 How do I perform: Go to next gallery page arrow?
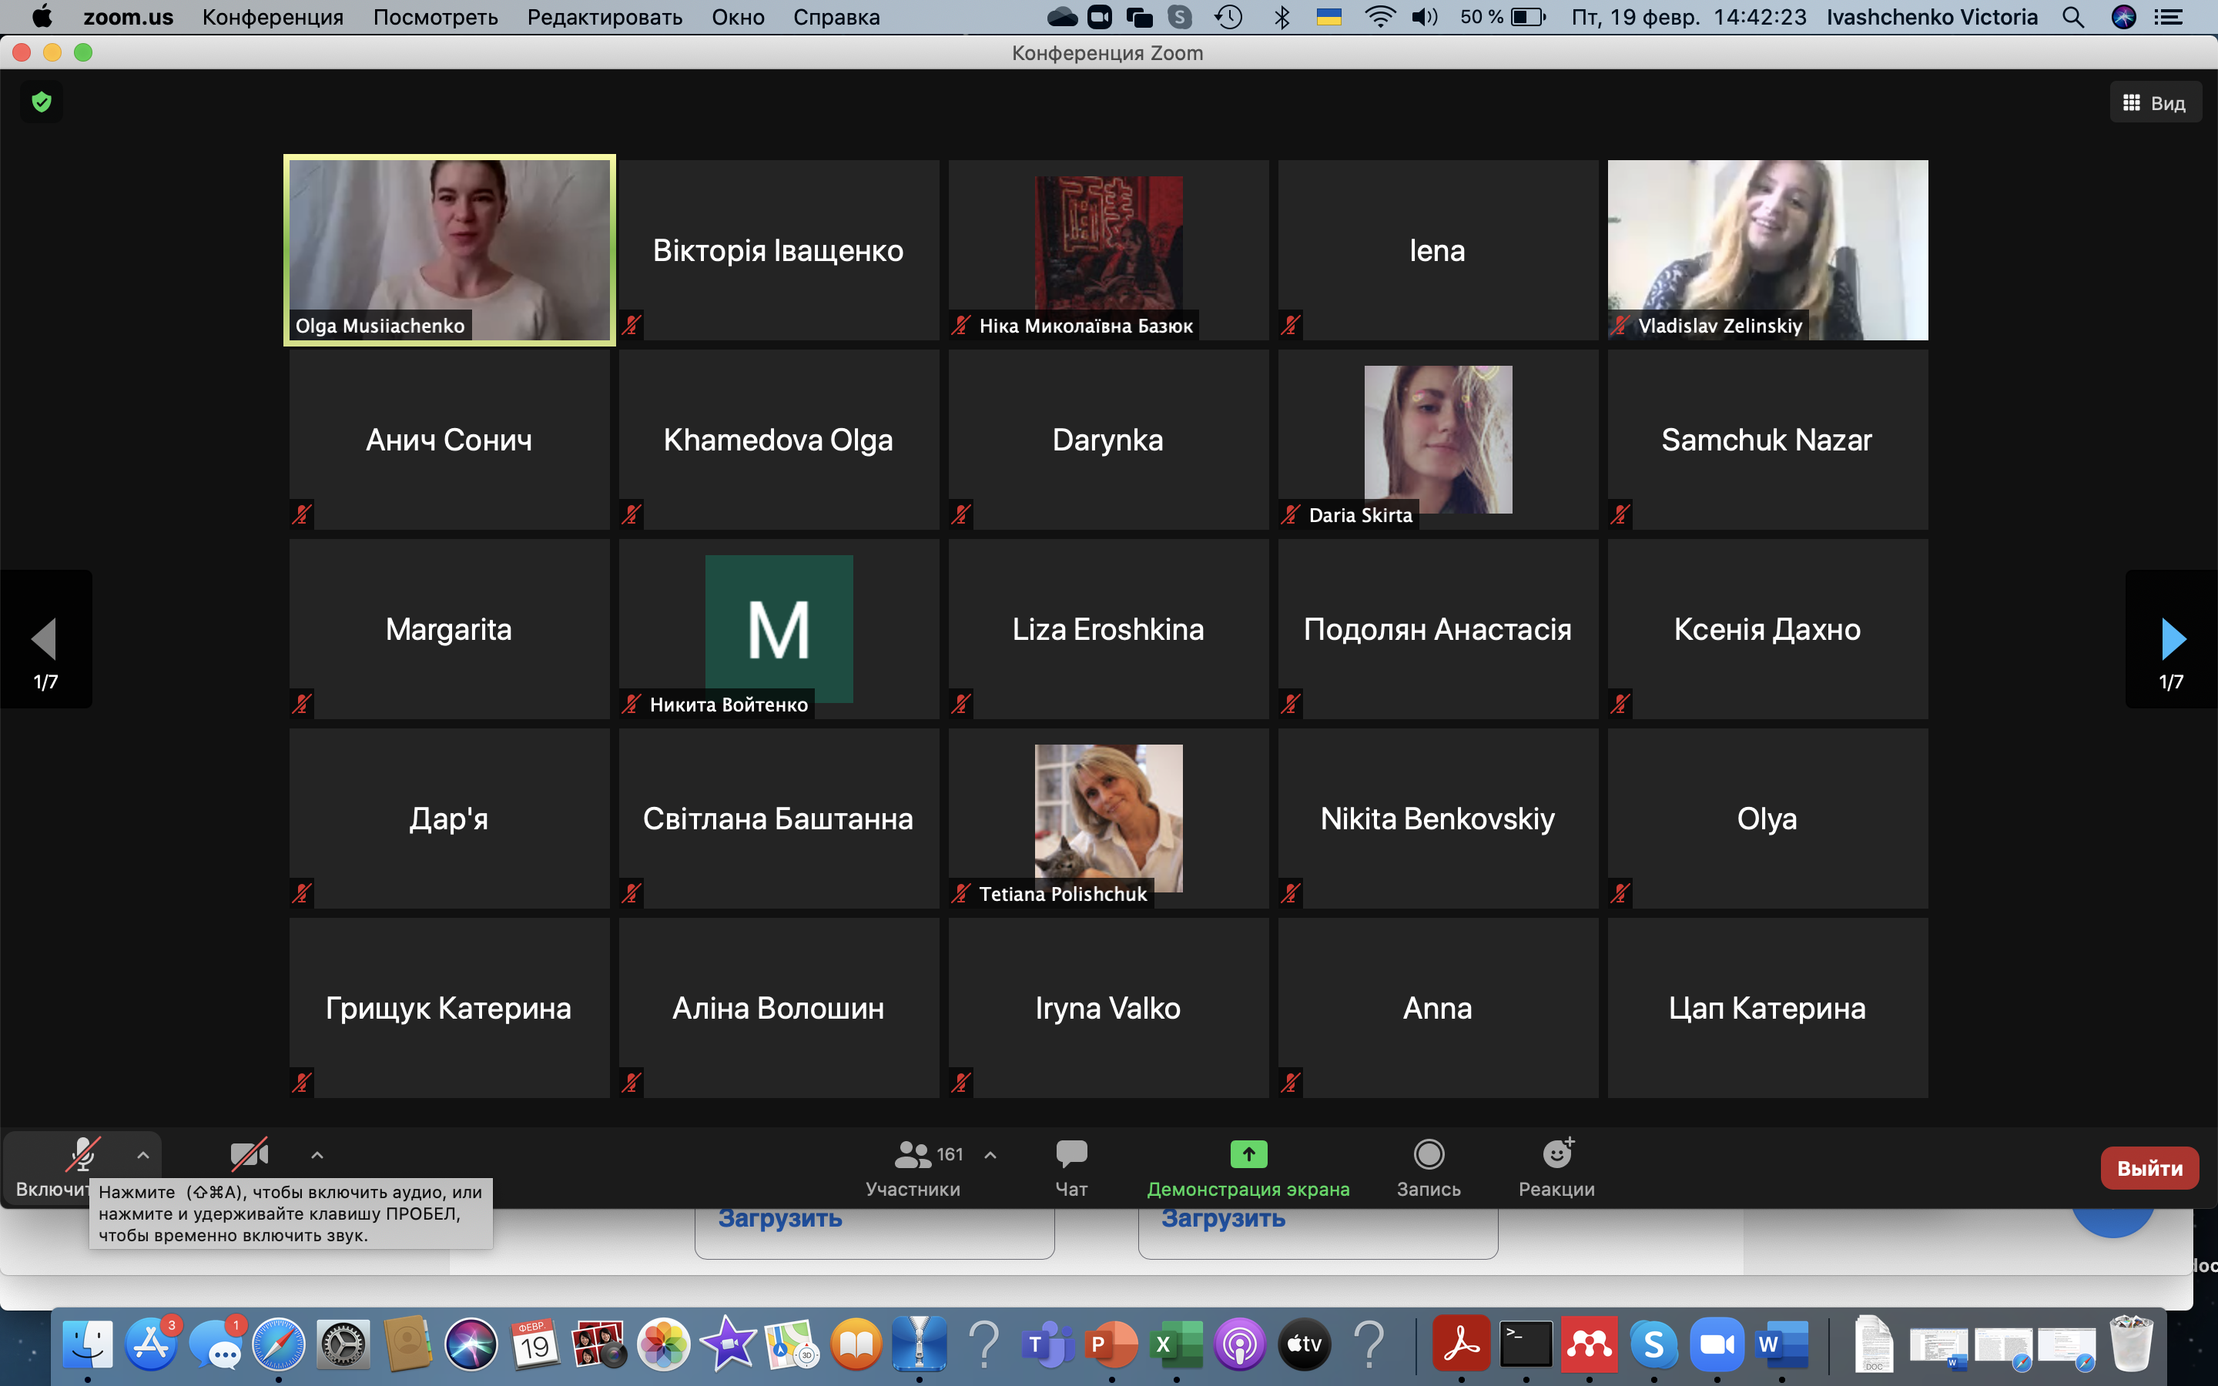tap(2172, 639)
